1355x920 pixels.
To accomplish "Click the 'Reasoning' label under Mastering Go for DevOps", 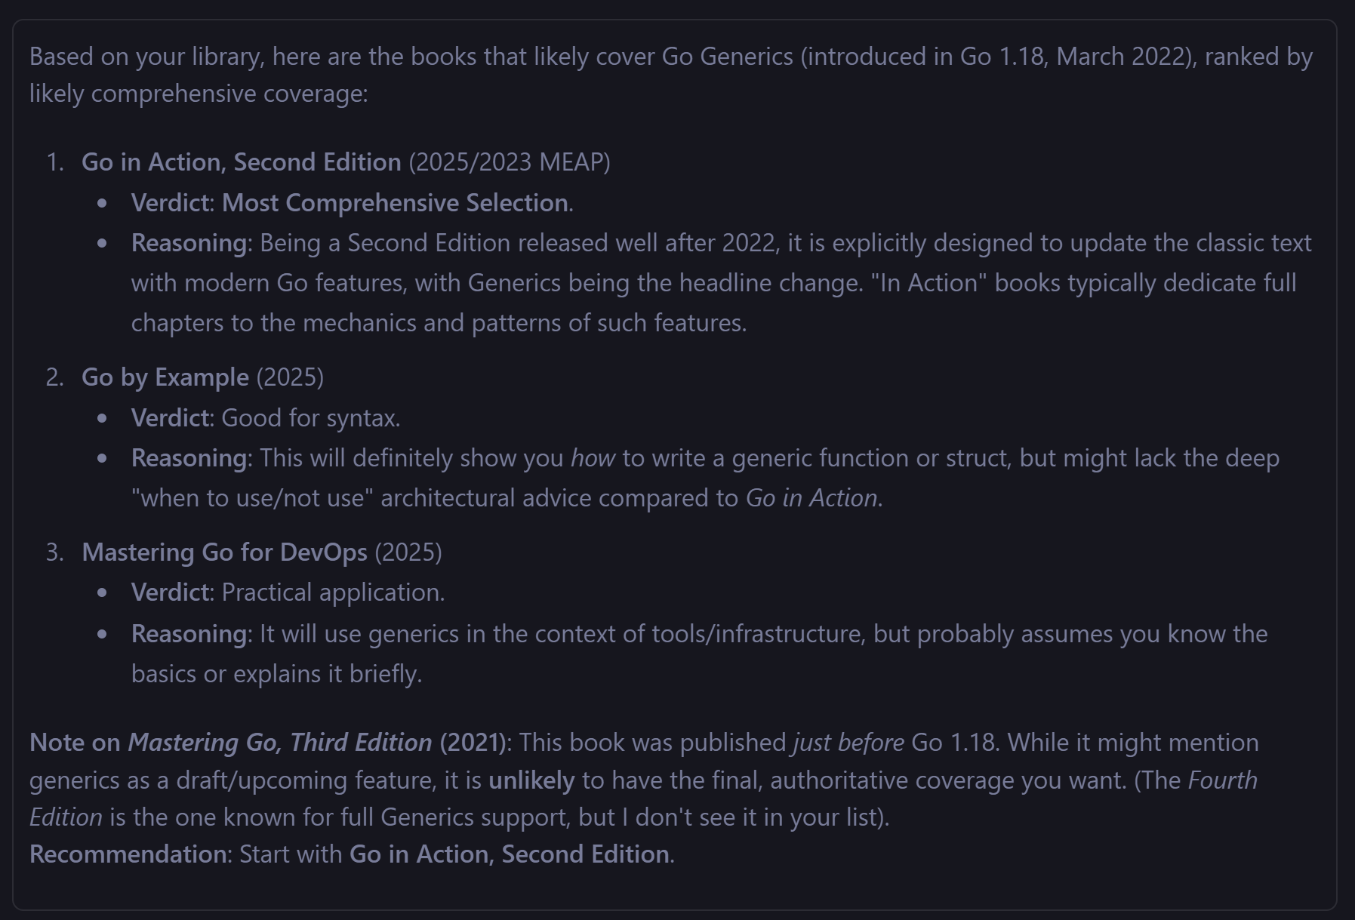I will pyautogui.click(x=189, y=634).
